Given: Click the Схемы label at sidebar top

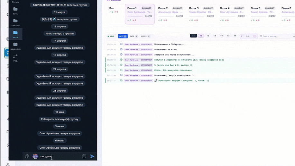Looking at the screenshot, I should [15, 2].
